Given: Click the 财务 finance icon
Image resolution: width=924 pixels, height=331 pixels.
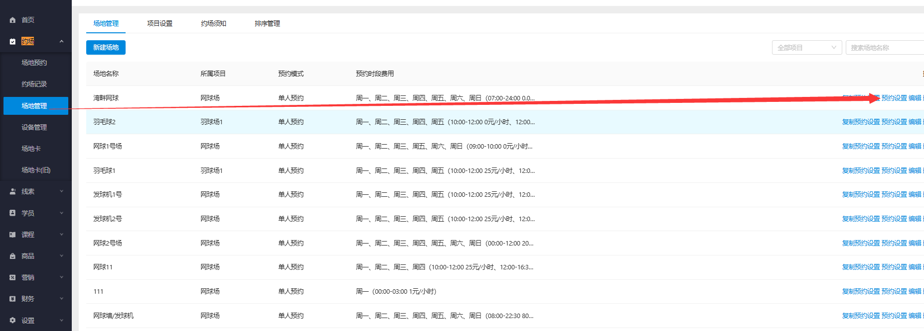Looking at the screenshot, I should 12,299.
